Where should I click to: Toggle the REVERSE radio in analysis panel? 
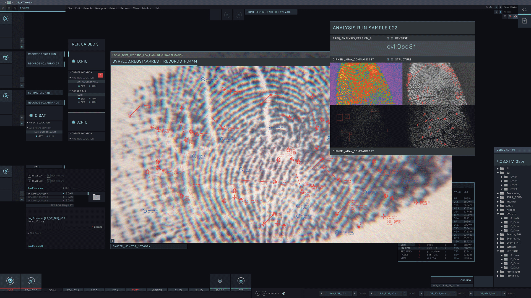click(392, 38)
